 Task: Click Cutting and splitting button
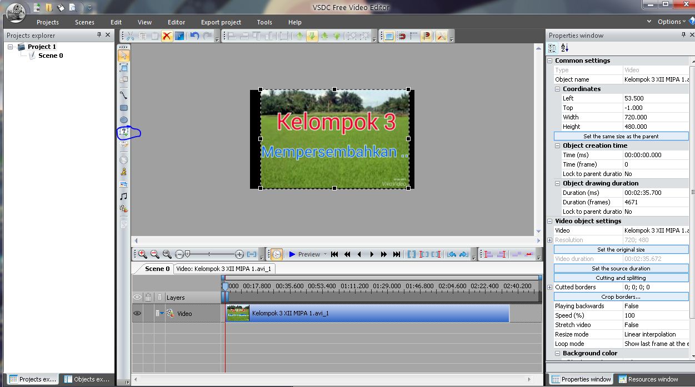tap(621, 278)
